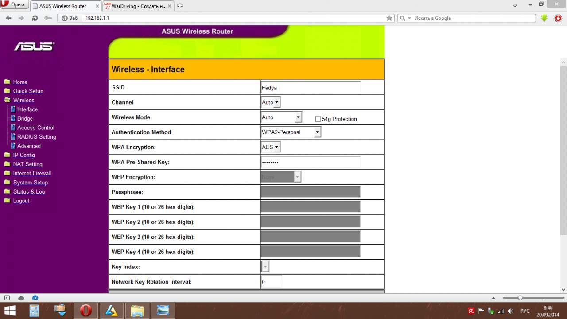Open the green download arrow extension
The image size is (567, 319).
click(544, 18)
